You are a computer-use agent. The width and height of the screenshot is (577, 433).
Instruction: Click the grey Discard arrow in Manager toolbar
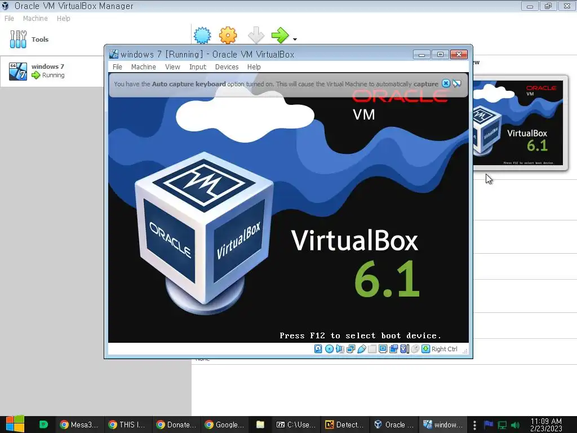click(x=256, y=36)
